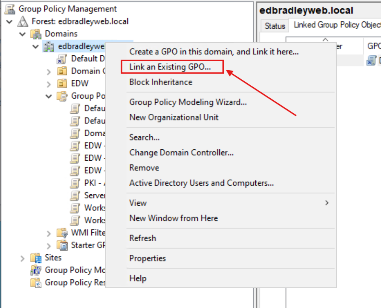Image resolution: width=381 pixels, height=308 pixels.
Task: Click Refresh in the context menu
Action: (x=143, y=238)
